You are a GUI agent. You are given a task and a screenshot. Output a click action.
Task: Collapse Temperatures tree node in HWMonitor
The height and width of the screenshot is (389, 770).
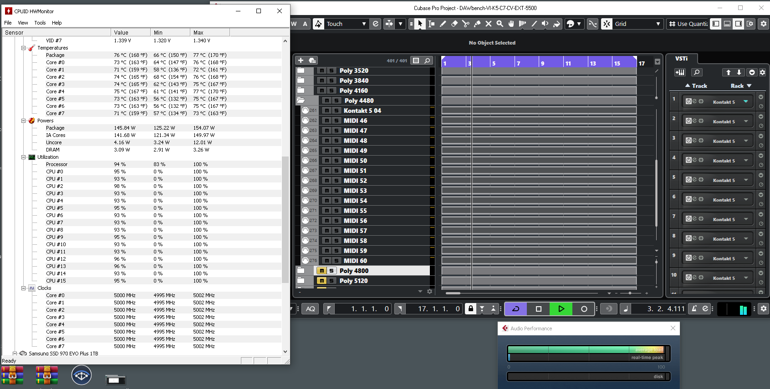(23, 48)
